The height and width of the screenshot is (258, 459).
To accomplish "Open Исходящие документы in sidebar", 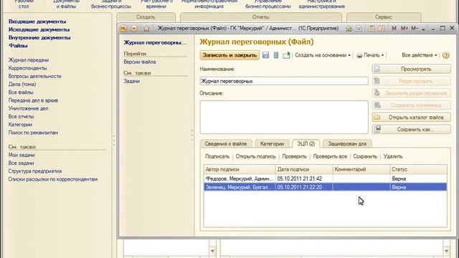I will 39,29.
